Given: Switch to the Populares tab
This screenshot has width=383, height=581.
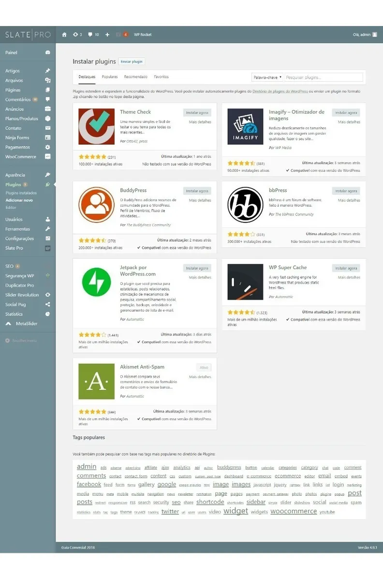Looking at the screenshot, I should point(110,77).
